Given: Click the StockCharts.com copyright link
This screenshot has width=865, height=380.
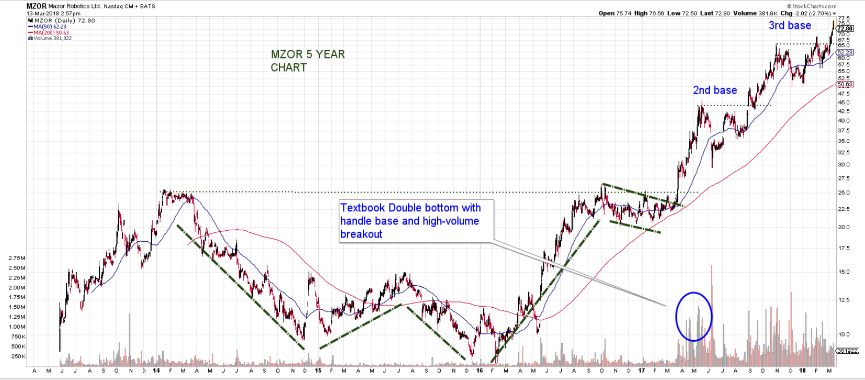Looking at the screenshot, I should tap(811, 6).
